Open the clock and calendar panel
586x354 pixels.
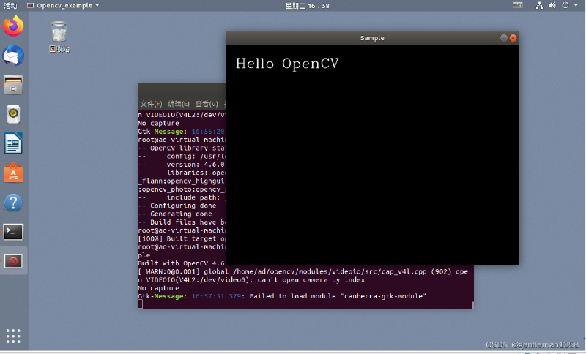(307, 6)
